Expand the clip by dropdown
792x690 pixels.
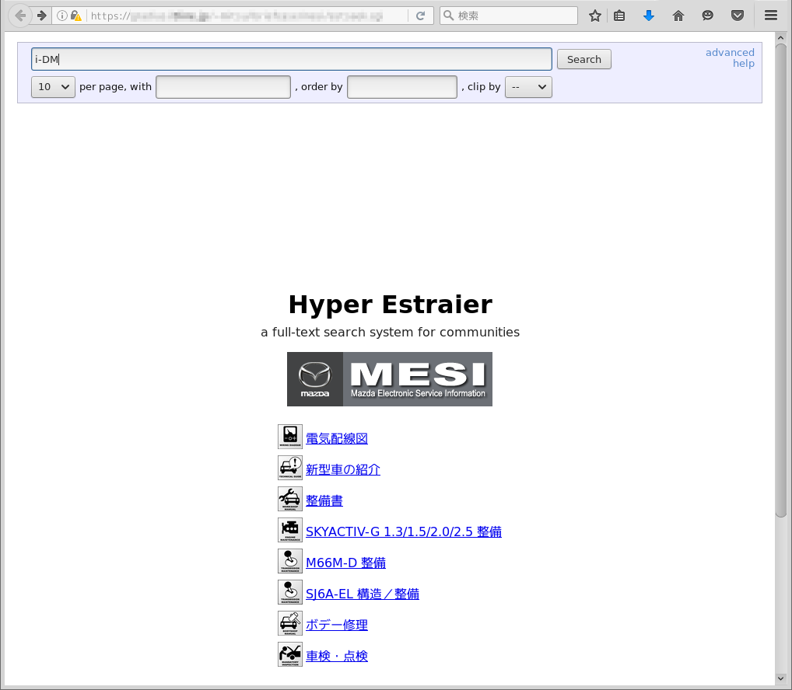pos(528,87)
